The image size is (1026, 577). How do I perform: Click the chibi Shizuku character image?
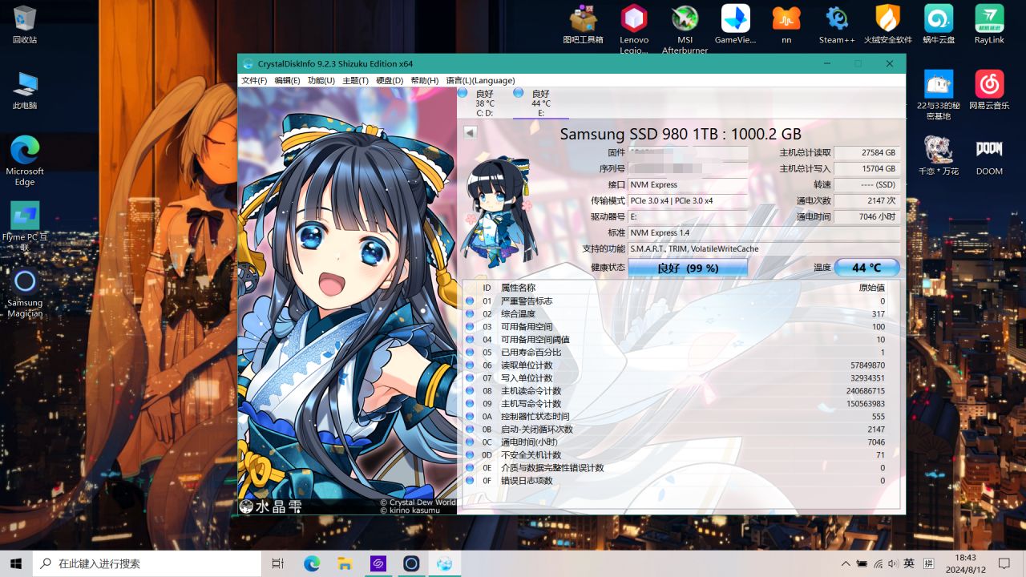click(x=499, y=212)
